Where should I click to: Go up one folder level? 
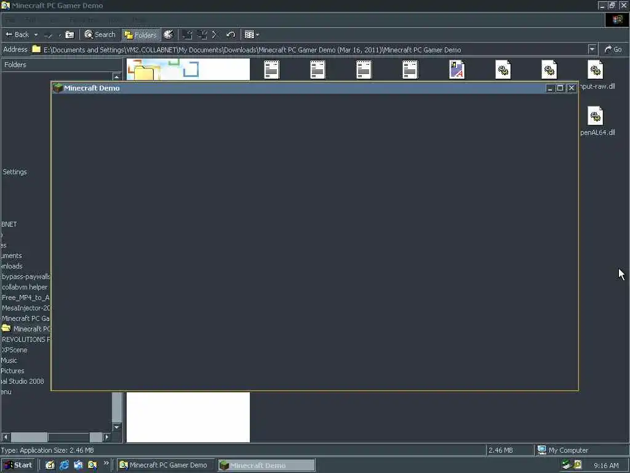[70, 35]
